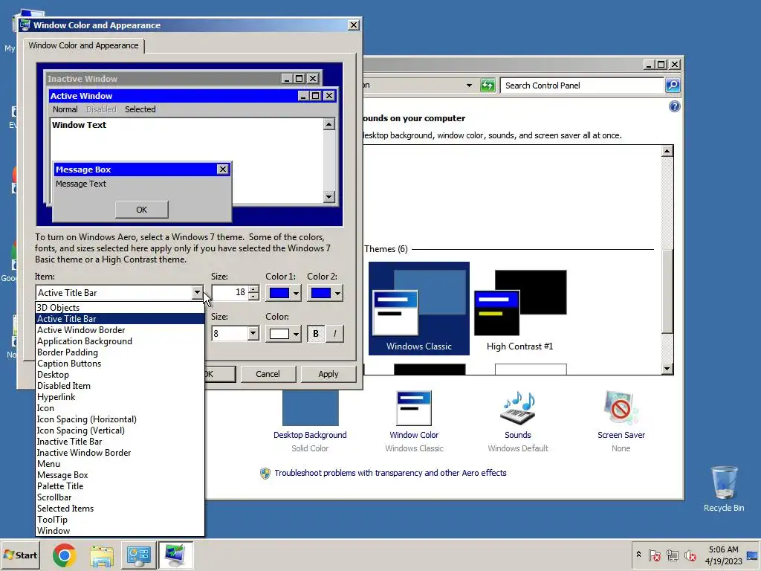Click the Control Panel taskbar icon
This screenshot has width=761, height=571.
(x=138, y=555)
